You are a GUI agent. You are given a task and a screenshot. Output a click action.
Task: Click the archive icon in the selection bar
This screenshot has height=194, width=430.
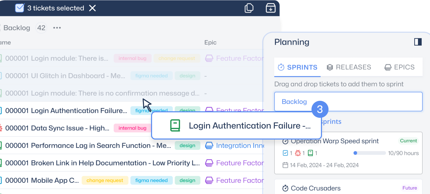tap(271, 8)
